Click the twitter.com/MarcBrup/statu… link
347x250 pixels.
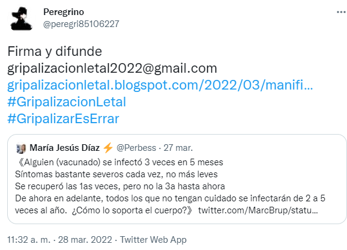pyautogui.click(x=258, y=210)
